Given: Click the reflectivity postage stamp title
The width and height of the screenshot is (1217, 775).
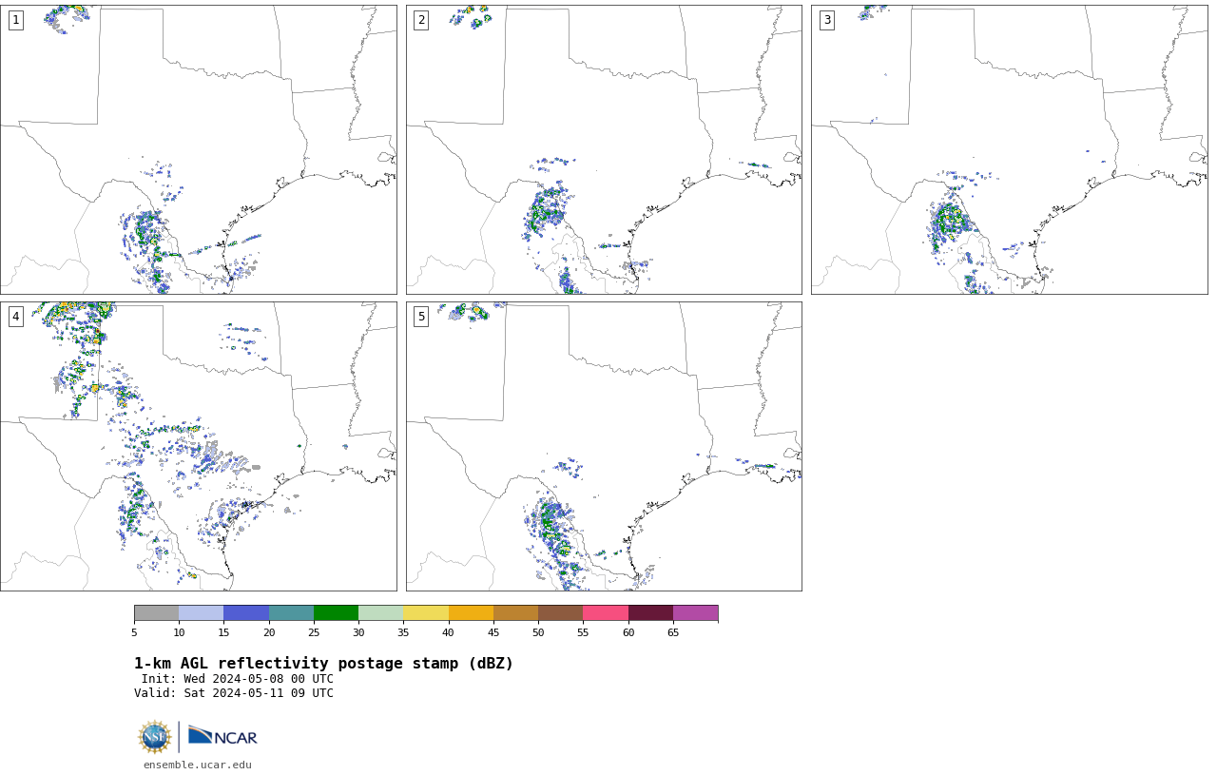Looking at the screenshot, I should tap(323, 664).
